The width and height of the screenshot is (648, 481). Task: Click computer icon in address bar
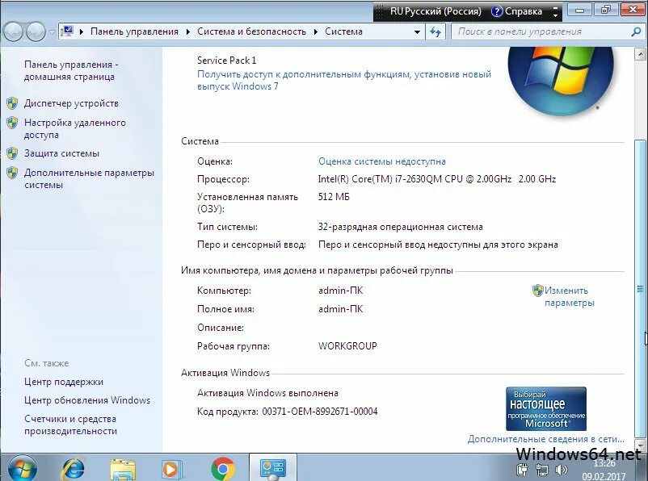pos(67,31)
